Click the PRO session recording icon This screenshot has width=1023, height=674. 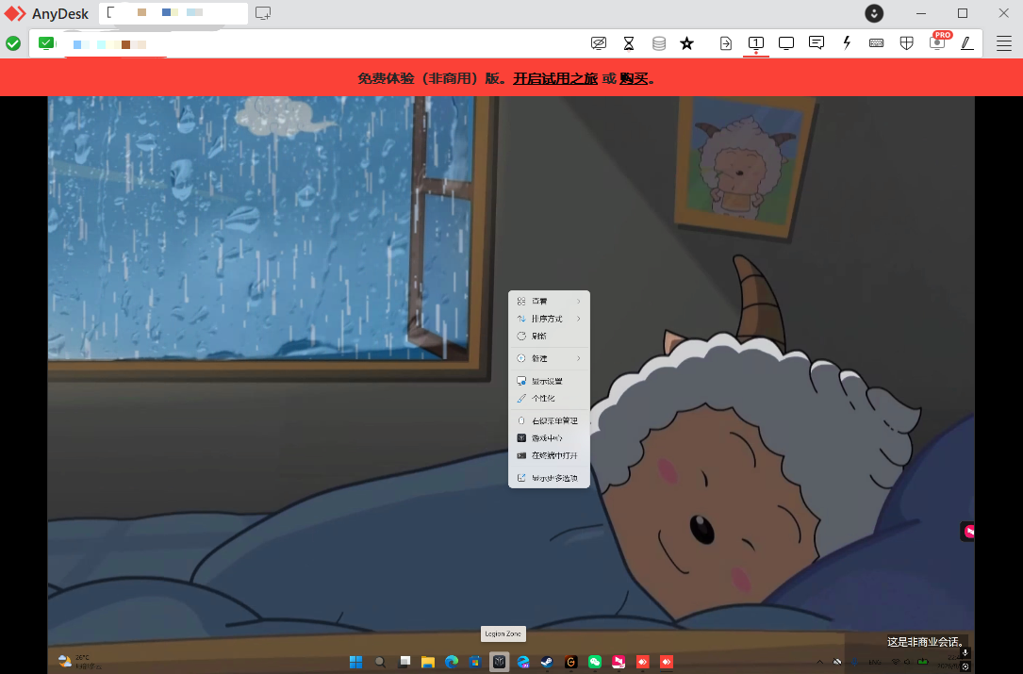coord(937,43)
